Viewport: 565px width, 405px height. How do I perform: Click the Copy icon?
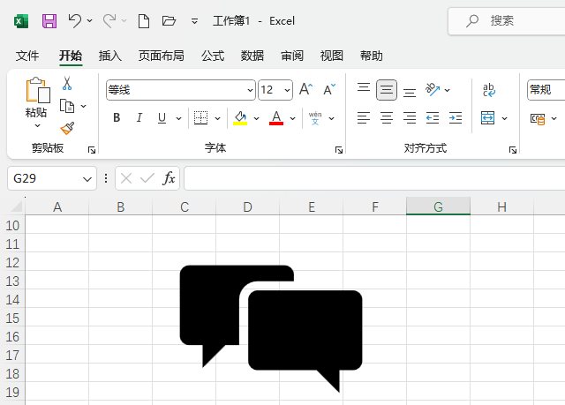click(67, 106)
